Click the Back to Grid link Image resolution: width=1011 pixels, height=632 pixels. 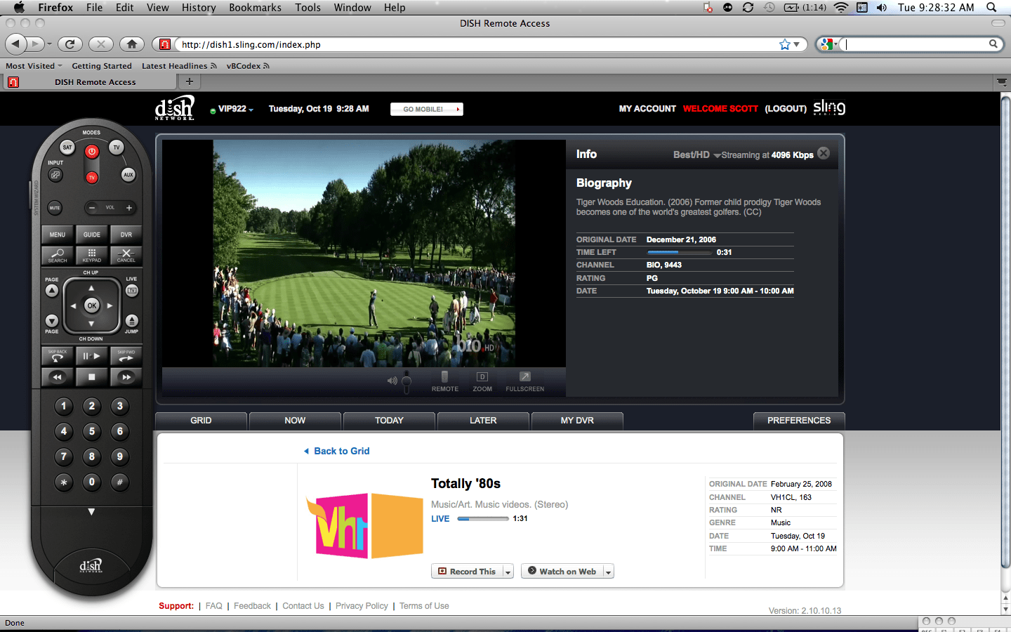click(341, 451)
